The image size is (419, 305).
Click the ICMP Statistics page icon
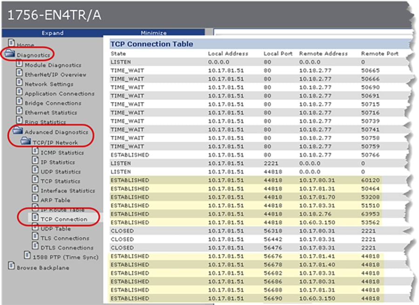pos(35,151)
